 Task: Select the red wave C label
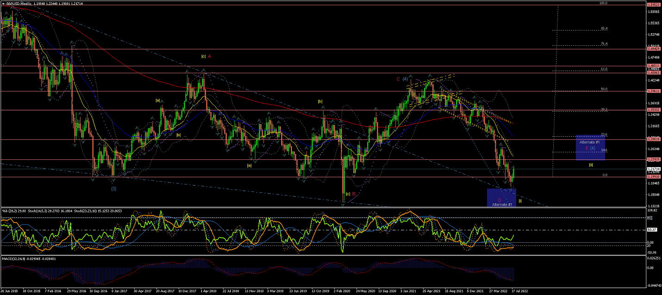pos(398,79)
